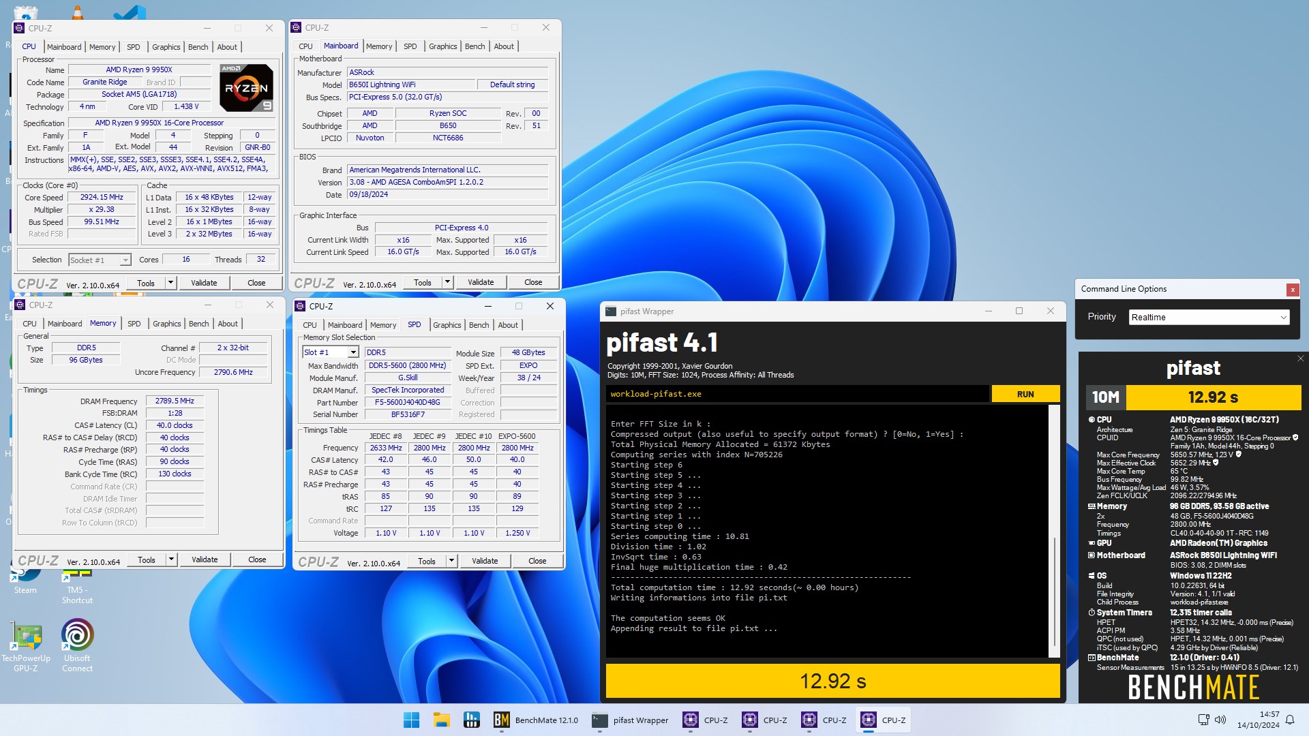Screen dimensions: 1309x736
Task: Expand Tools arrow in SPD window
Action: [x=451, y=561]
